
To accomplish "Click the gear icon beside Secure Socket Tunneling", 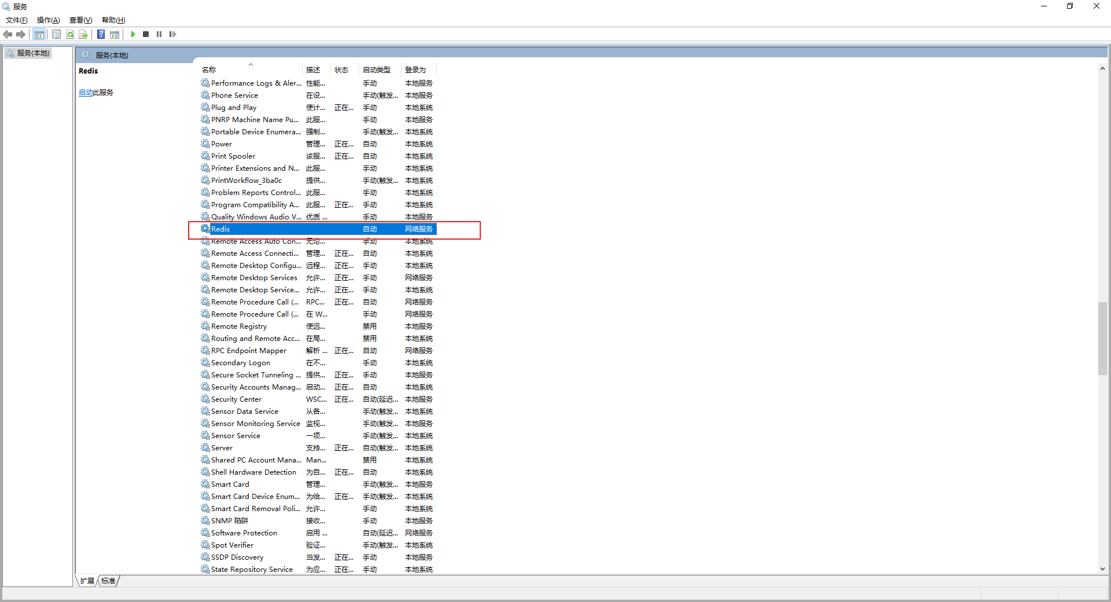I will pyautogui.click(x=205, y=375).
